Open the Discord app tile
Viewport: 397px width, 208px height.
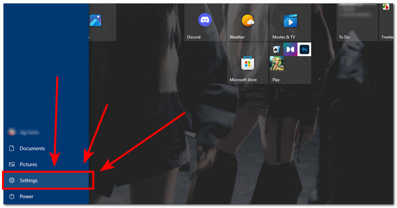[204, 22]
